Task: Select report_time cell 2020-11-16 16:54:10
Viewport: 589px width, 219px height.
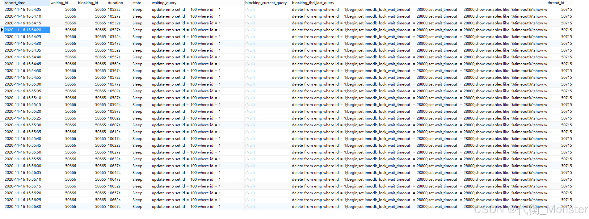Action: coord(27,16)
